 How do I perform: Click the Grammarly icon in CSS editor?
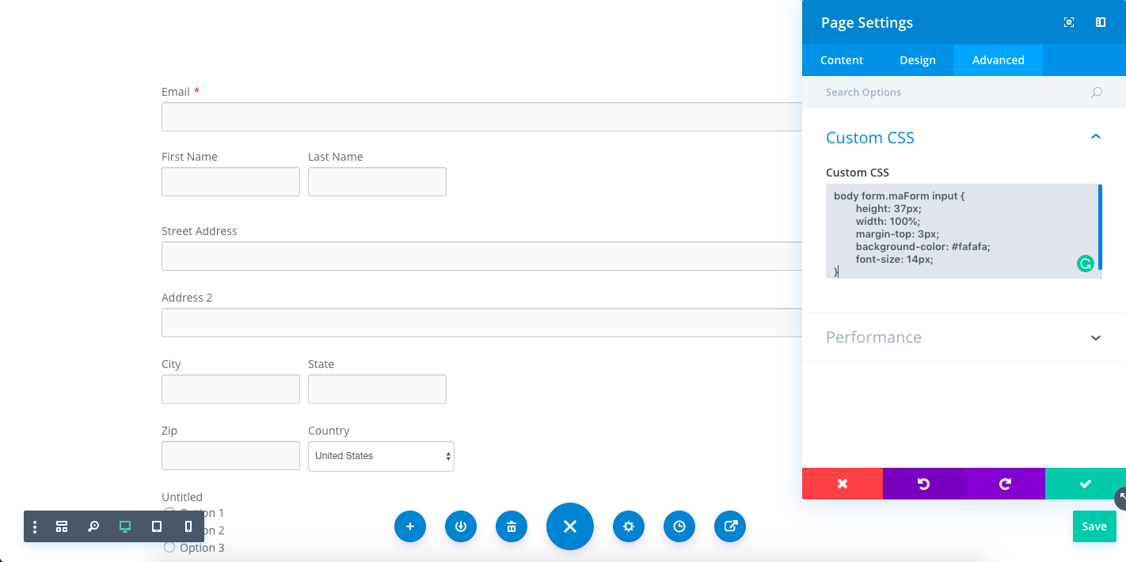click(1086, 264)
